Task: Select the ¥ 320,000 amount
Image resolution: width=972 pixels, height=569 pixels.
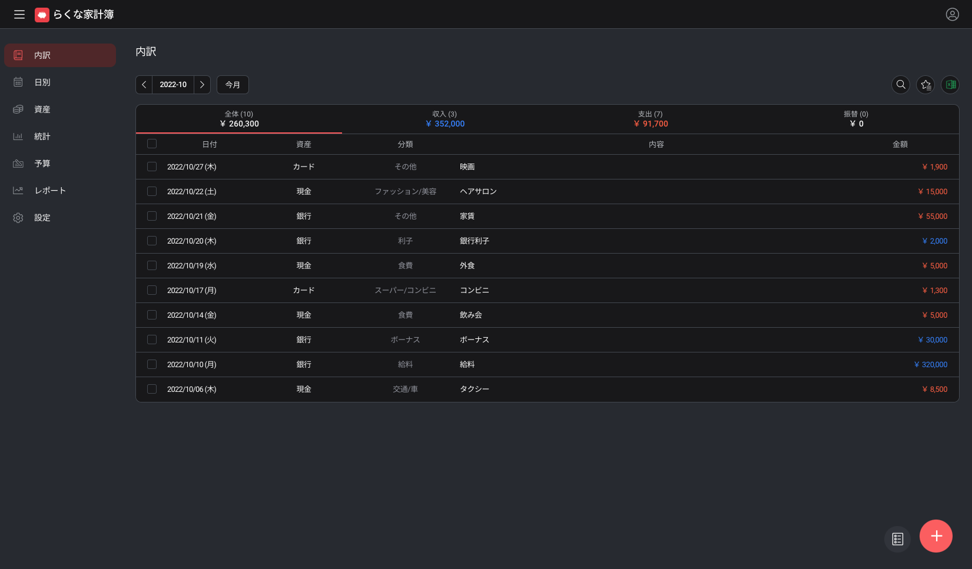Action: coord(931,364)
